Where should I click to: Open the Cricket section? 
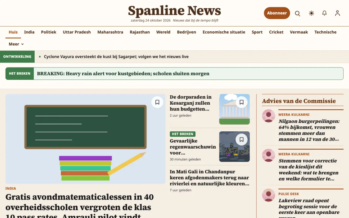tap(276, 32)
